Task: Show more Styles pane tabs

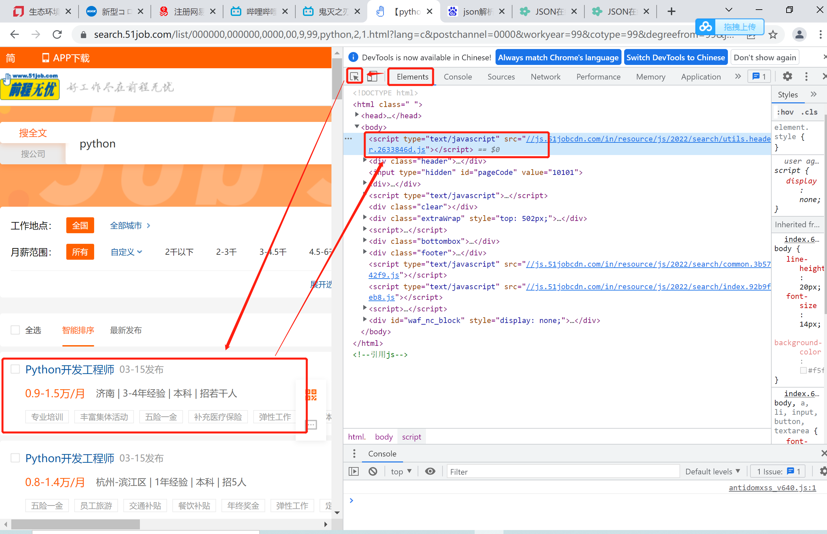Action: (814, 94)
